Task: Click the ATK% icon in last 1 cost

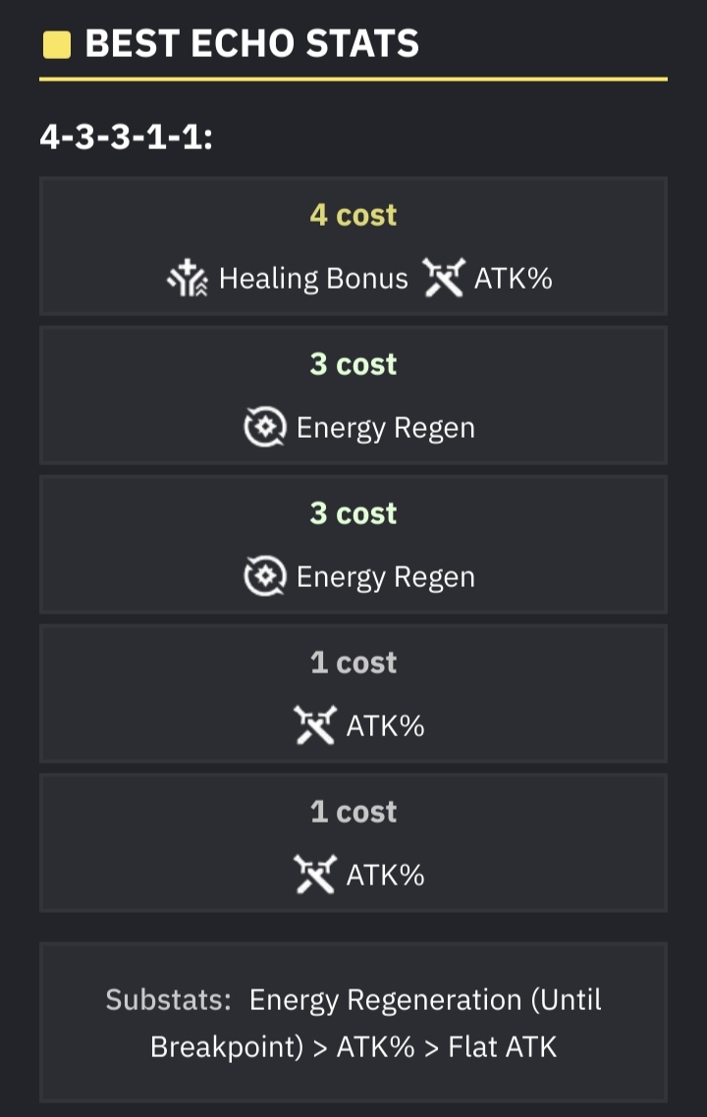Action: pyautogui.click(x=315, y=875)
